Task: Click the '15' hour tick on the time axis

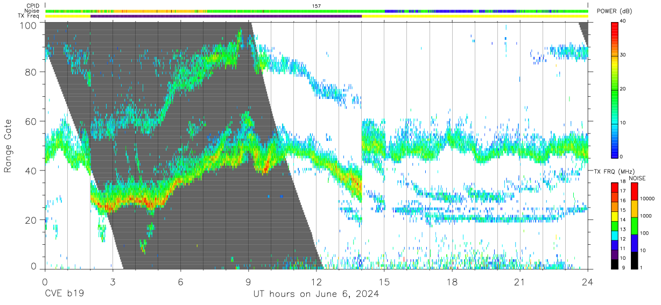Action: tap(384, 281)
